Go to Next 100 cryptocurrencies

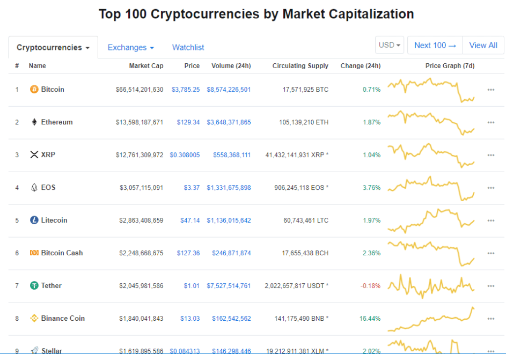435,46
